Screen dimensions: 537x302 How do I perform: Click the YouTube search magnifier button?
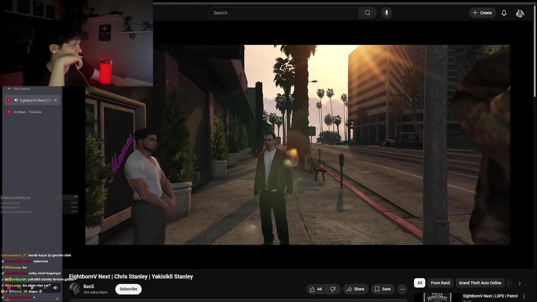pyautogui.click(x=368, y=13)
